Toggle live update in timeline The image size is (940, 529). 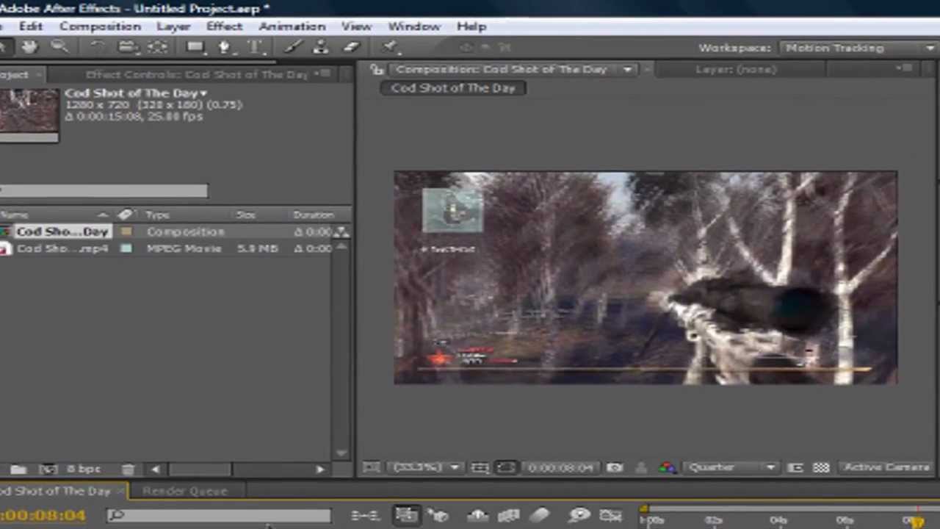[x=406, y=516]
